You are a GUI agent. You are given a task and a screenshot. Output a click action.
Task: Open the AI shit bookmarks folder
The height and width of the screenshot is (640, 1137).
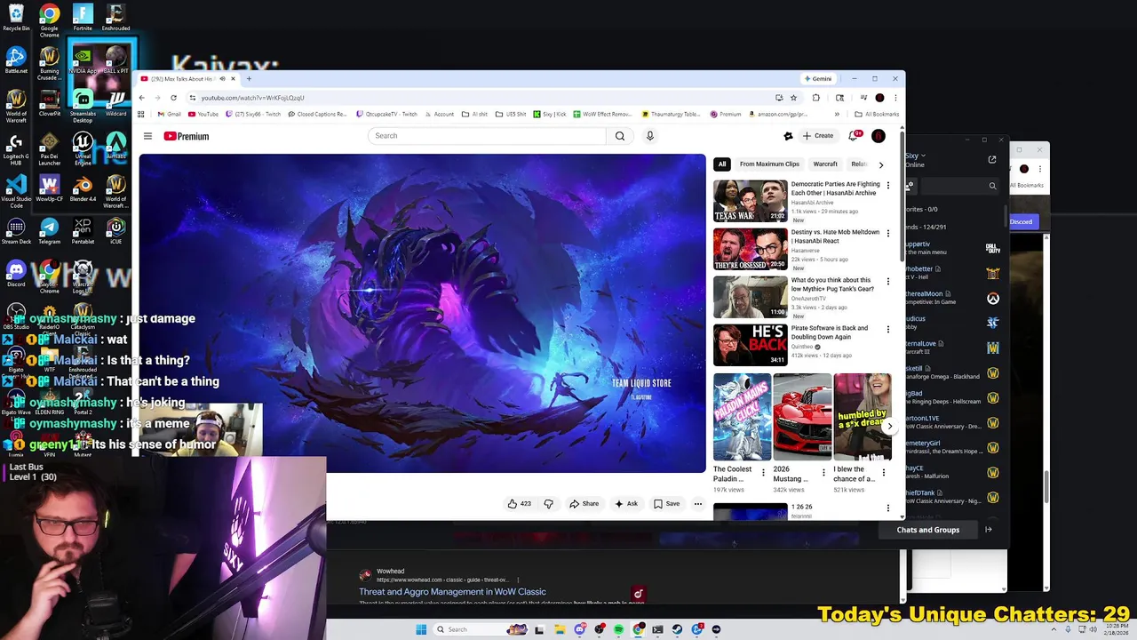(475, 114)
